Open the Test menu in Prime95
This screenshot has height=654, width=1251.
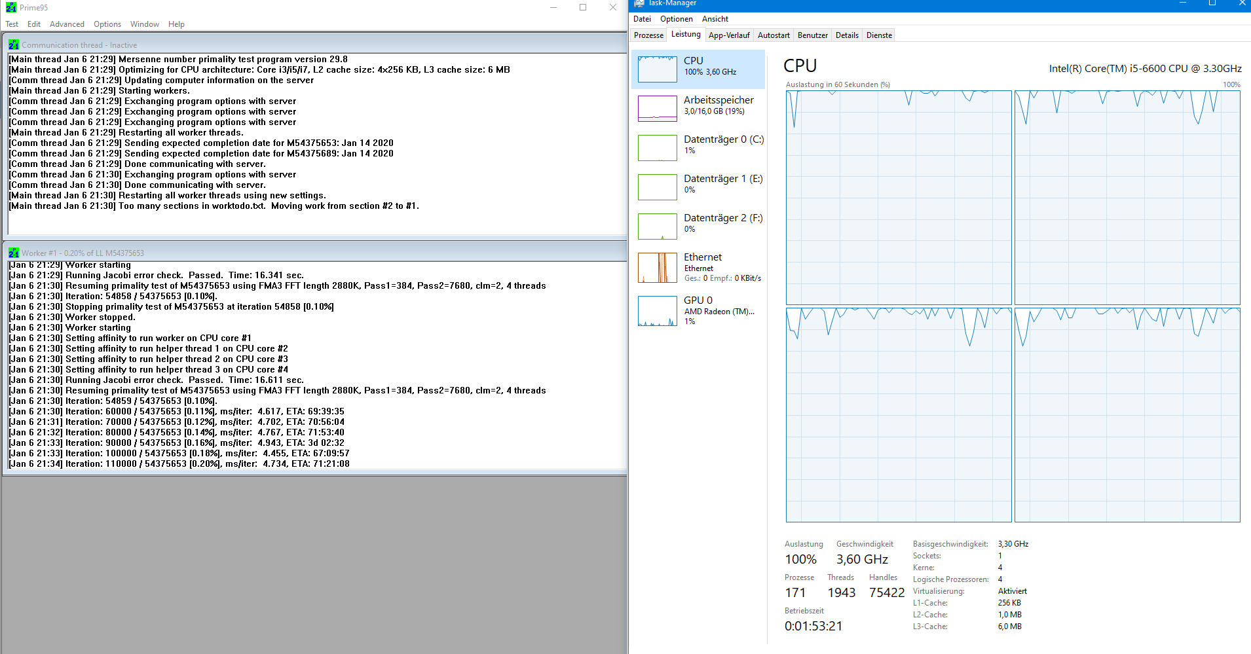pyautogui.click(x=12, y=24)
